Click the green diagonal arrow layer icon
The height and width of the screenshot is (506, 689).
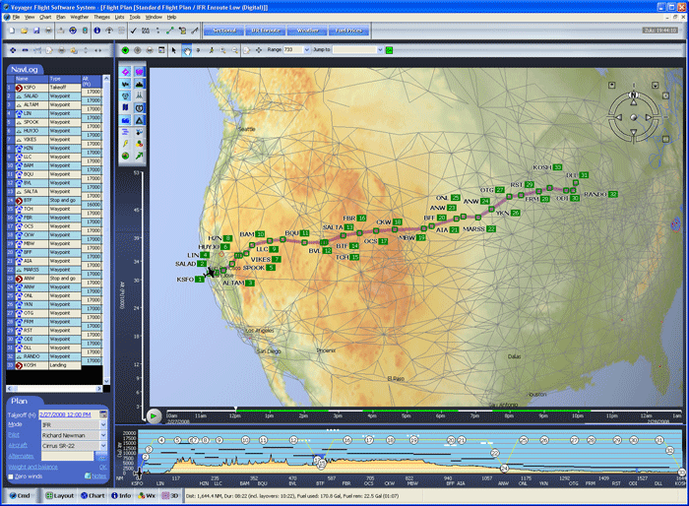(140, 156)
